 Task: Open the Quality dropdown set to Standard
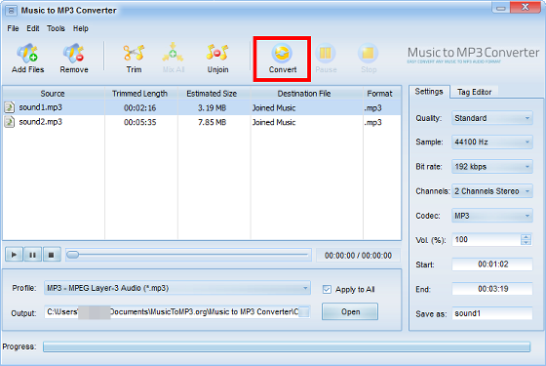coord(492,118)
